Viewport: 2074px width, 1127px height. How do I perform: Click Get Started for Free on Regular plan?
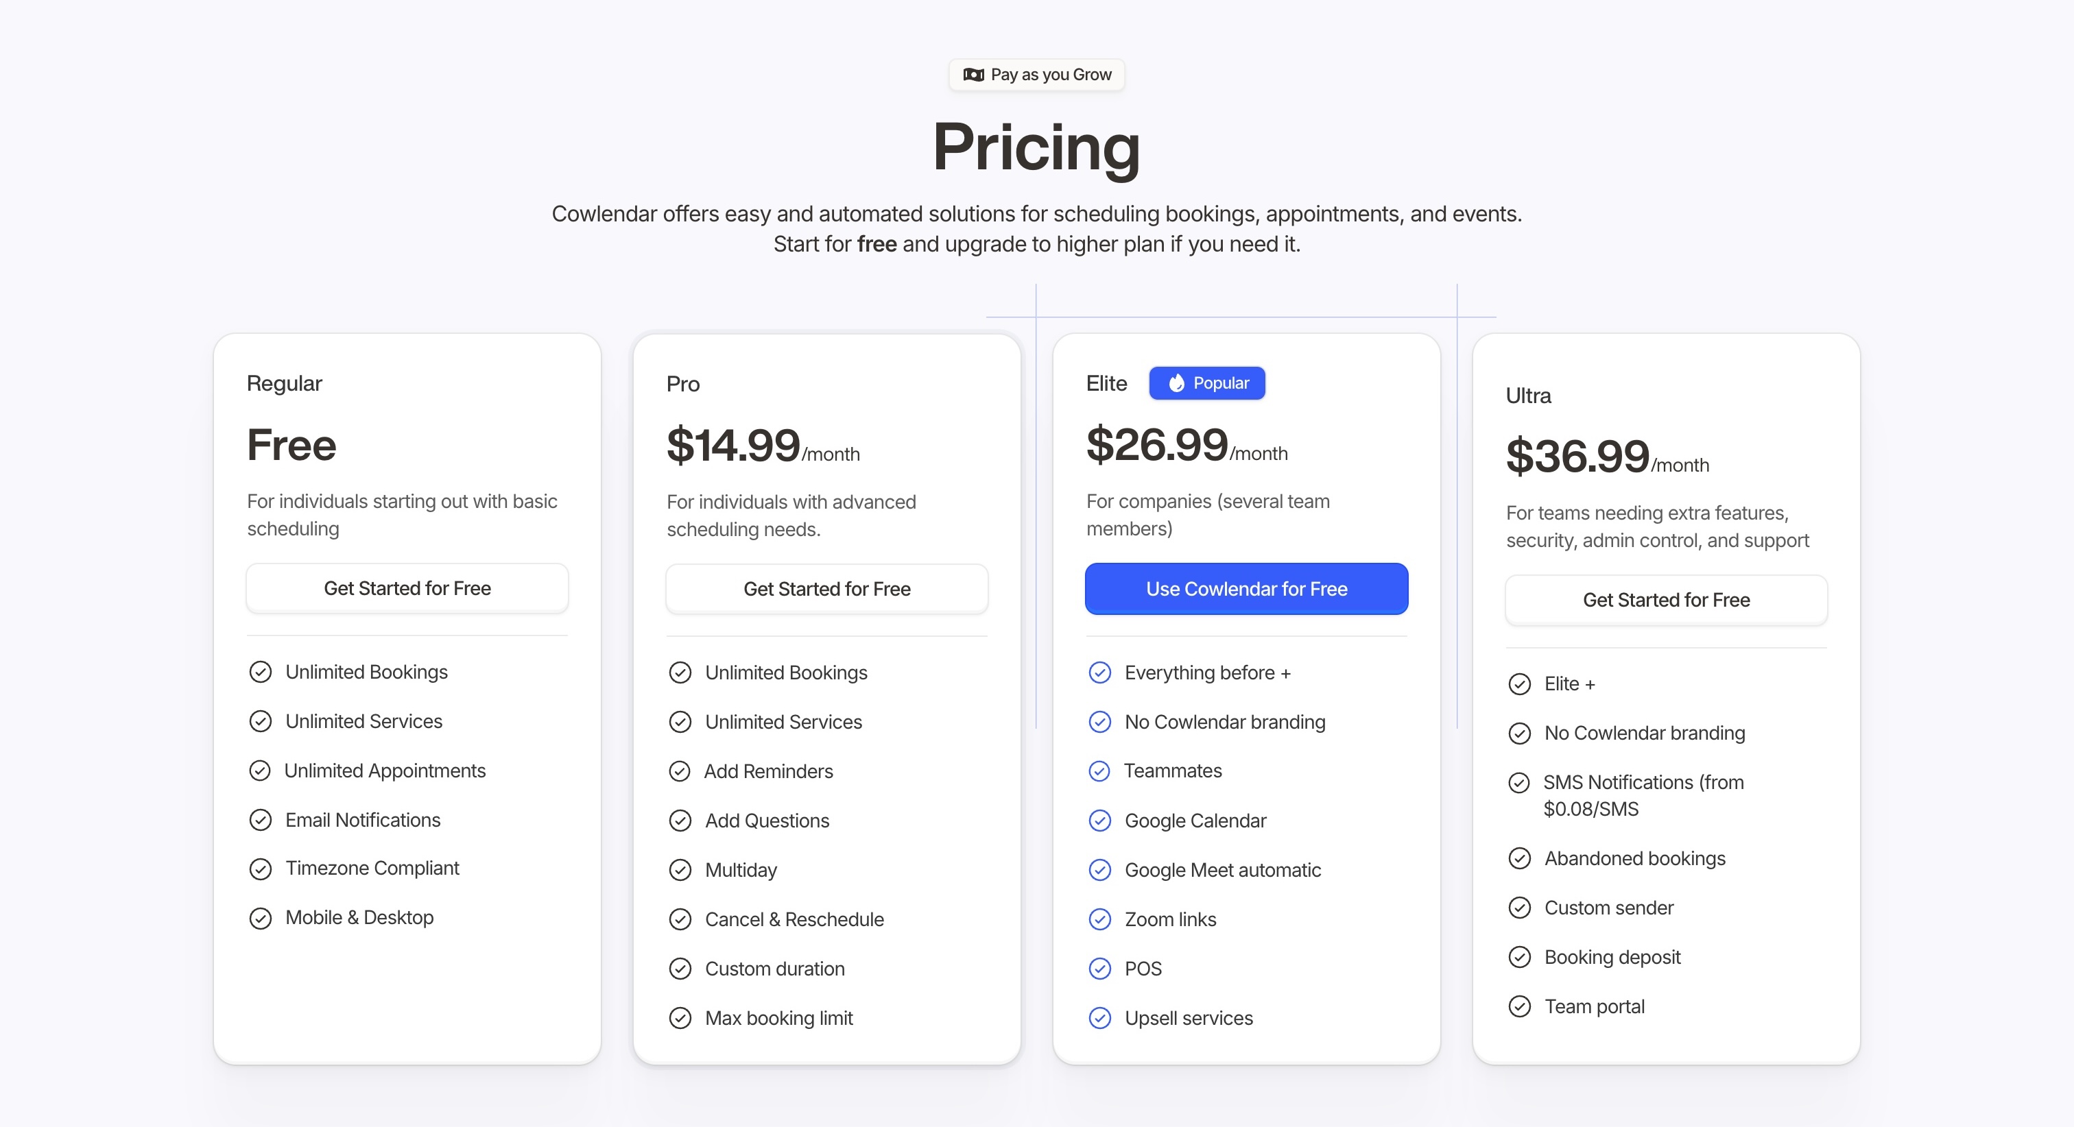point(407,588)
